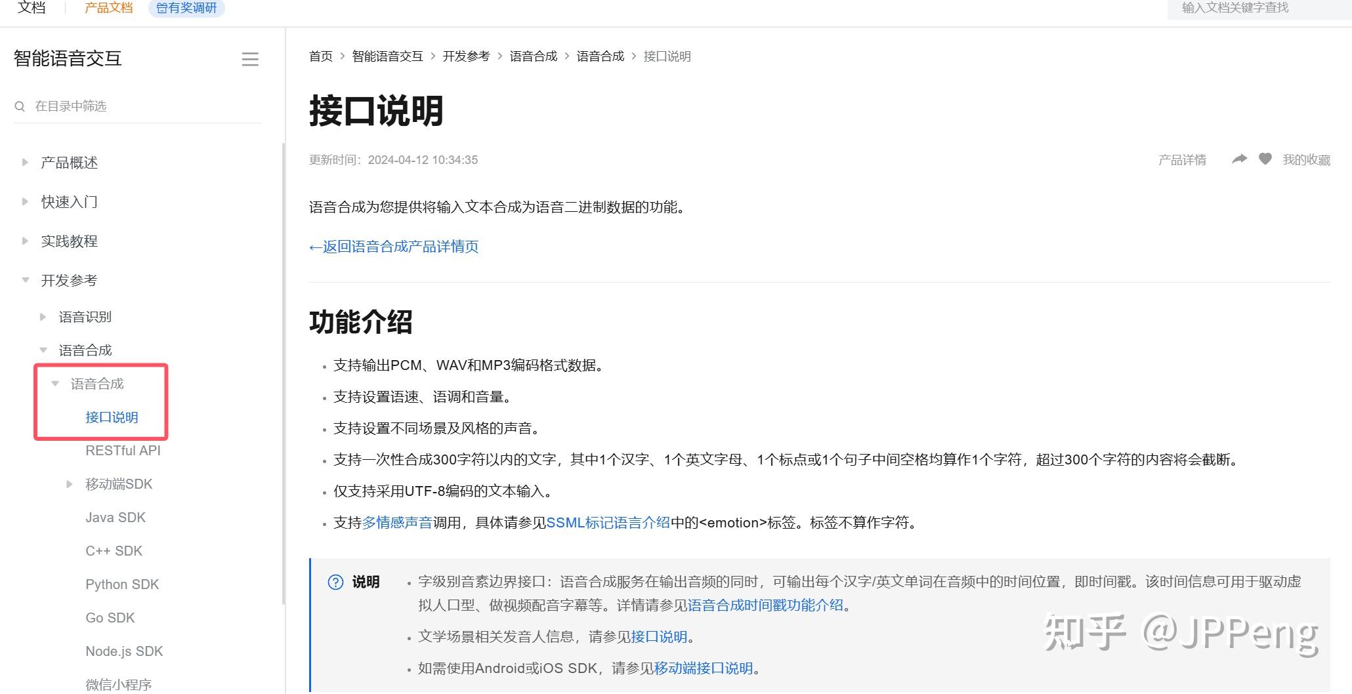Select 产品概述 in the sidebar
The height and width of the screenshot is (694, 1352).
[69, 163]
